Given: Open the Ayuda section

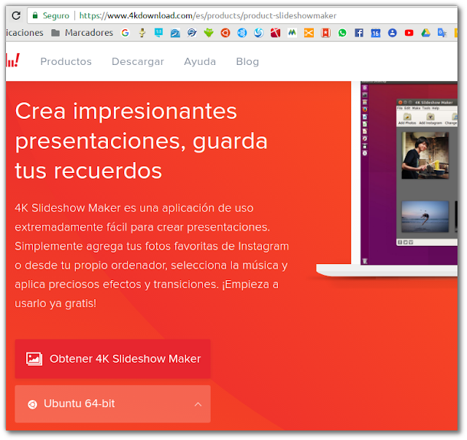Looking at the screenshot, I should pyautogui.click(x=200, y=61).
